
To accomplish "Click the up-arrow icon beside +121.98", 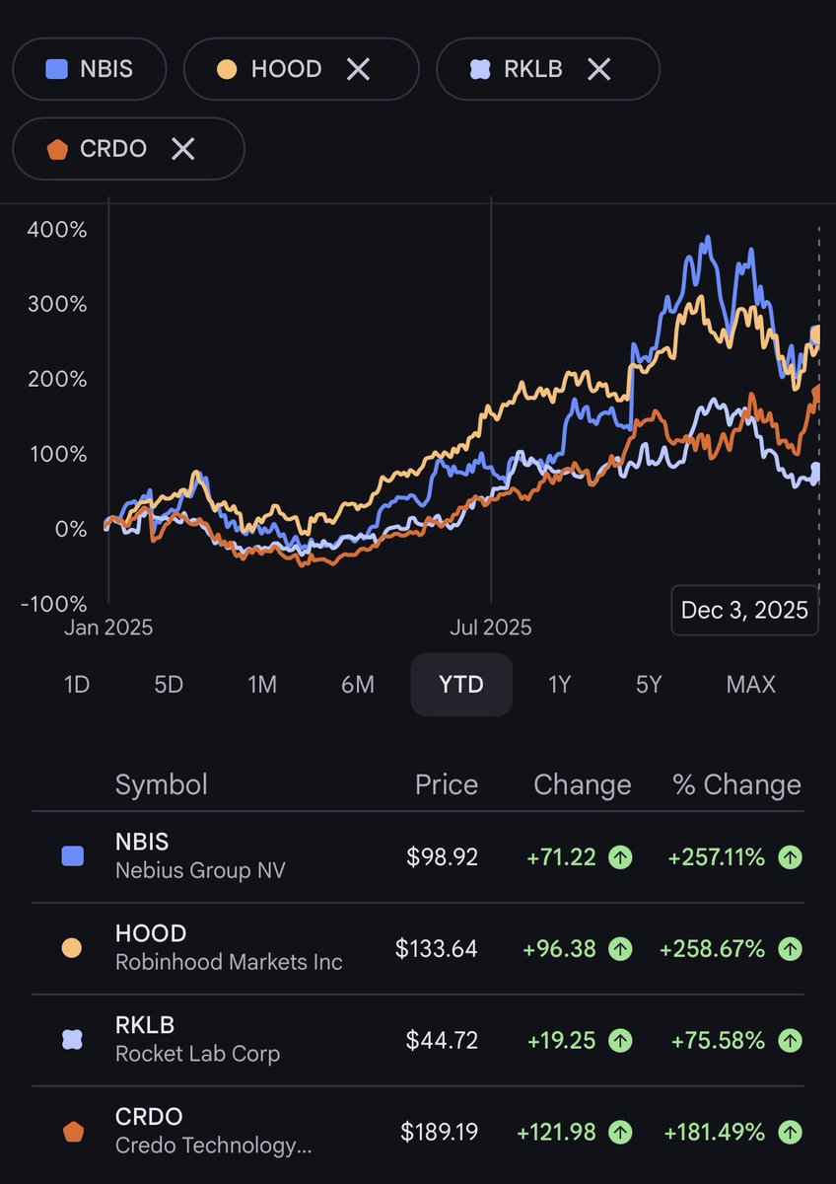I will tap(619, 1133).
